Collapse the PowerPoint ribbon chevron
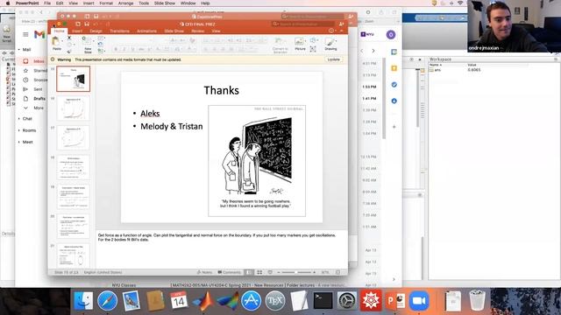Image resolution: width=561 pixels, height=315 pixels. click(342, 31)
